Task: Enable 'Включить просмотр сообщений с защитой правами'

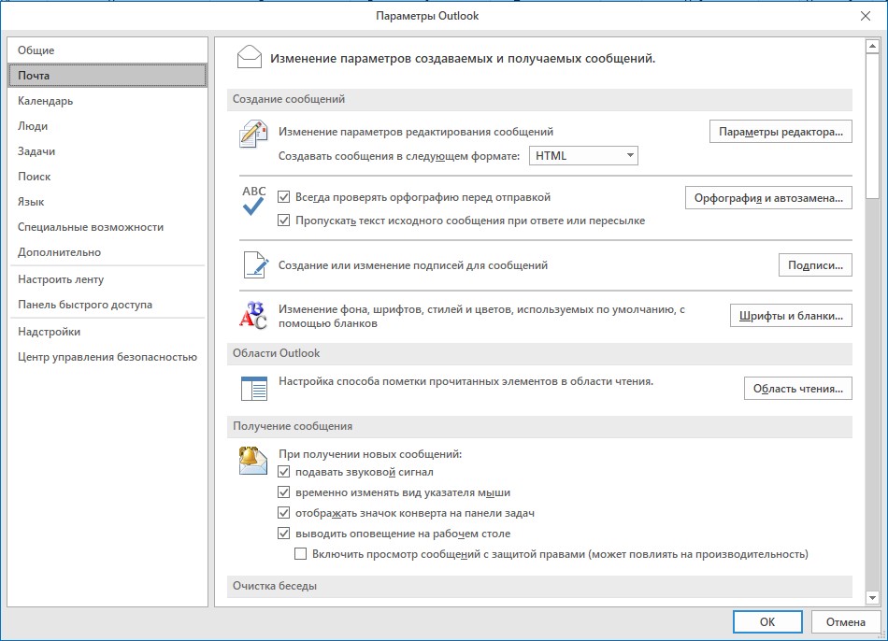Action: pos(300,553)
